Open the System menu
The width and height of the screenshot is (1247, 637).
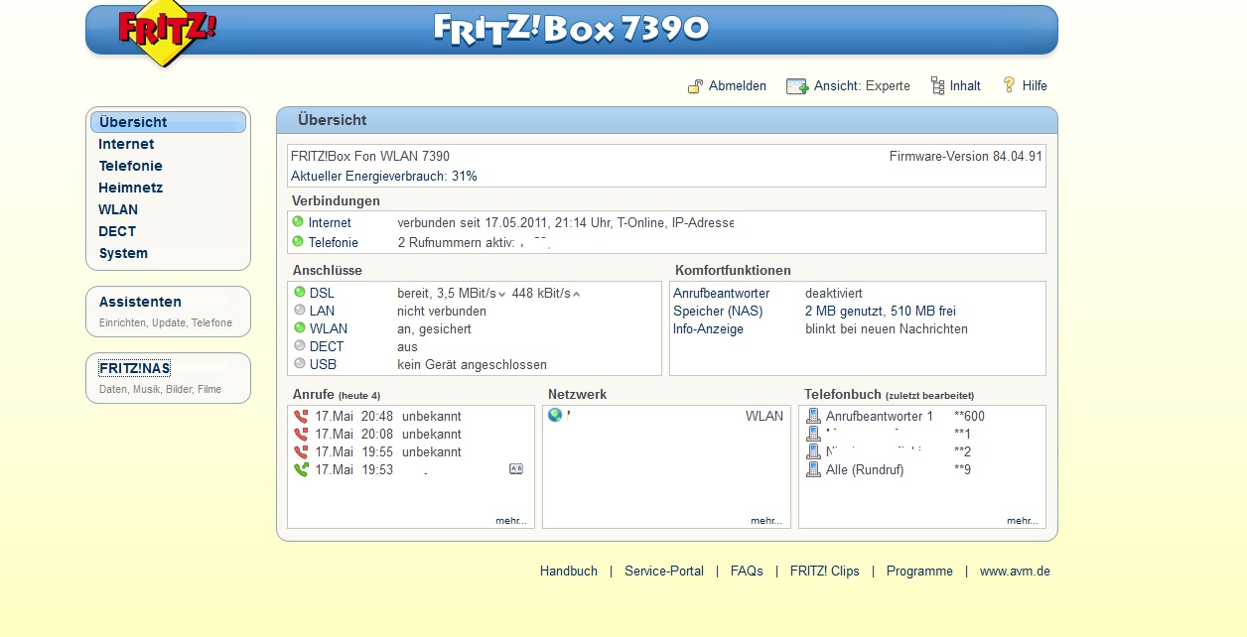tap(123, 253)
